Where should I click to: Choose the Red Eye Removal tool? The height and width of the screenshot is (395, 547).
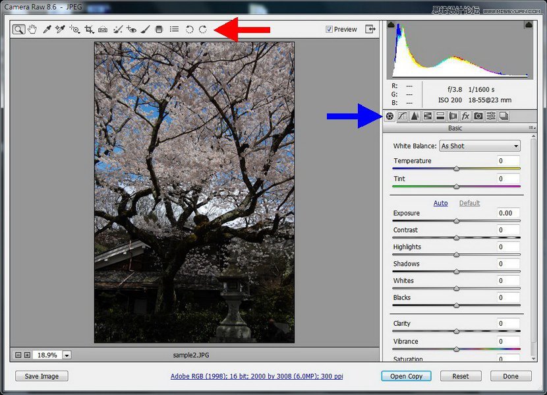point(132,29)
